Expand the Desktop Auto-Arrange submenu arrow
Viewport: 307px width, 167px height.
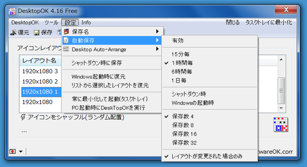157,49
